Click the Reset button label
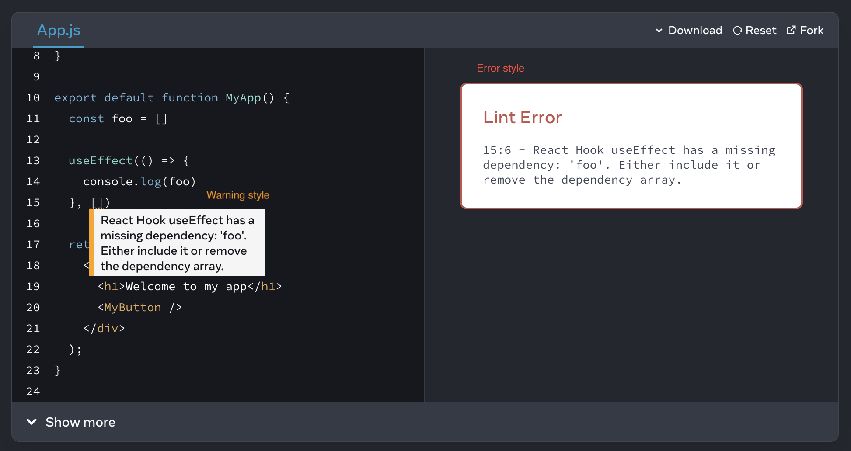The width and height of the screenshot is (851, 451). click(x=761, y=30)
